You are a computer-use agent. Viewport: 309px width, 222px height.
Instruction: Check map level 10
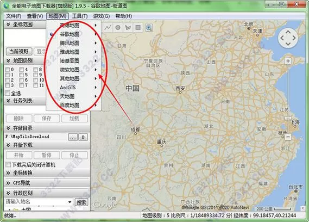coord(35,80)
